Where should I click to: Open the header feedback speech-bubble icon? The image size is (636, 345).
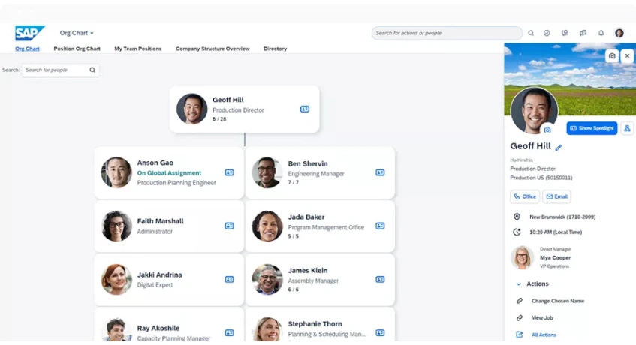point(583,33)
